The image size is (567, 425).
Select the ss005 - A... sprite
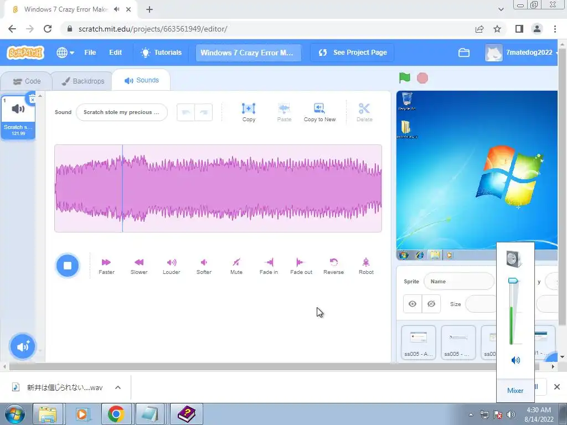coord(419,342)
